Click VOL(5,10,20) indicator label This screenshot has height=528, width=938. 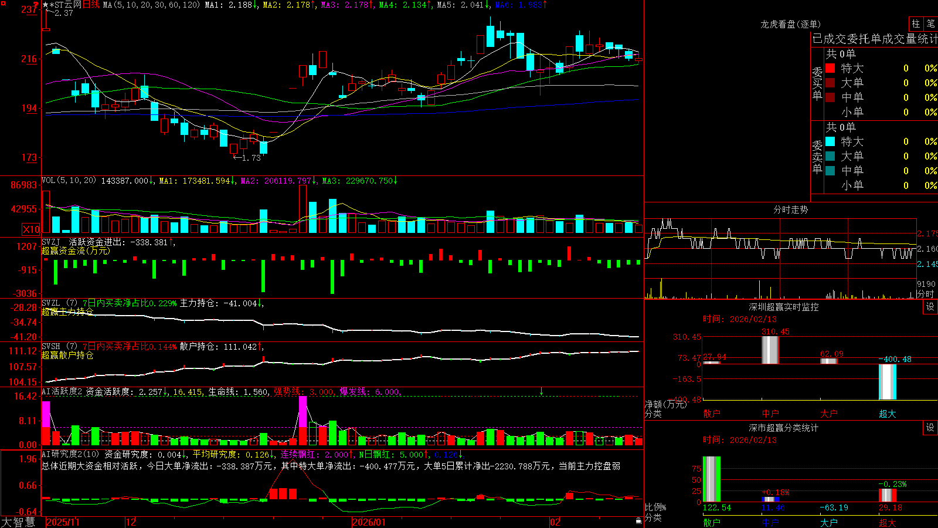point(69,181)
